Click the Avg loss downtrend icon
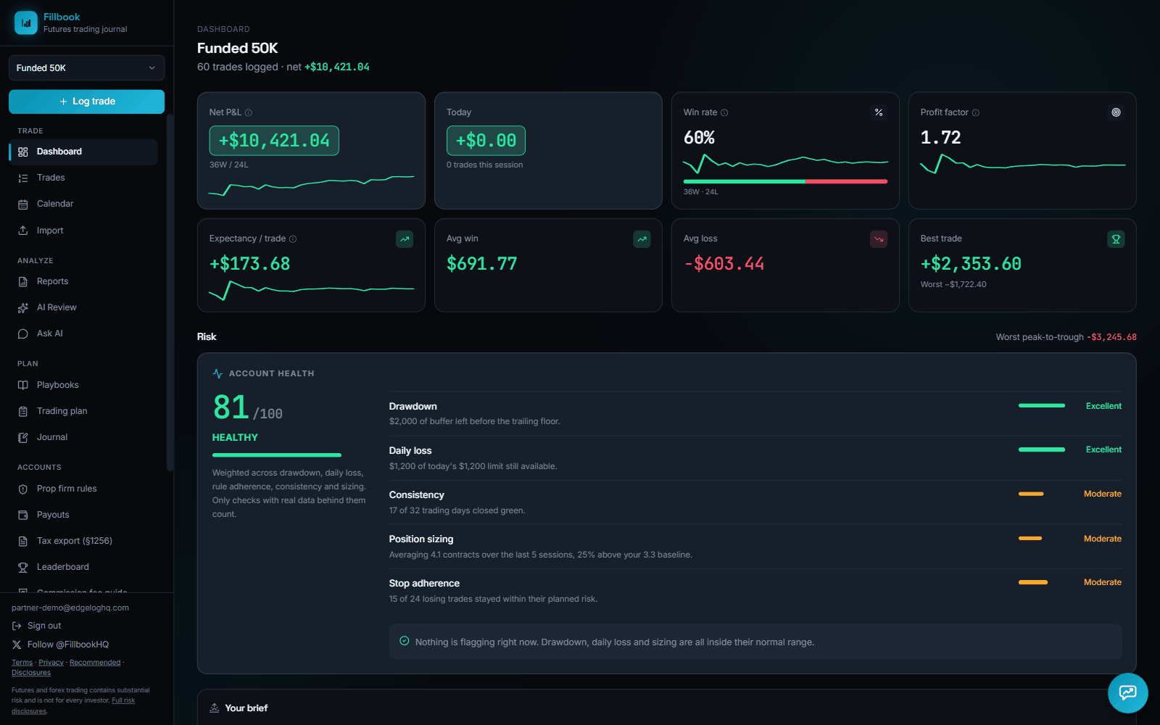The height and width of the screenshot is (725, 1160). (x=879, y=239)
